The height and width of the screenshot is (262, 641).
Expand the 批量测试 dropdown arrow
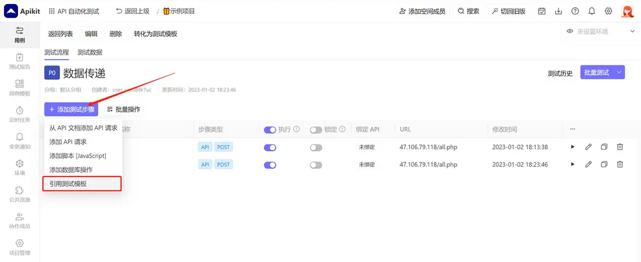click(619, 73)
